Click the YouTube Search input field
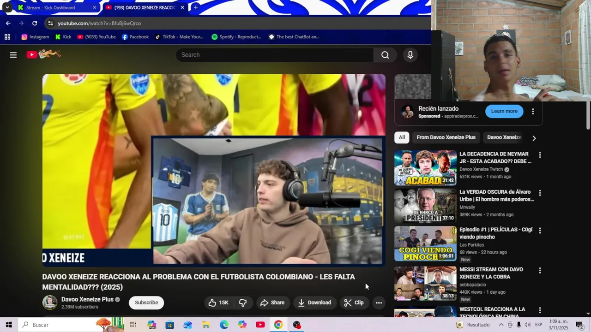Image resolution: width=591 pixels, height=332 pixels. (x=275, y=55)
